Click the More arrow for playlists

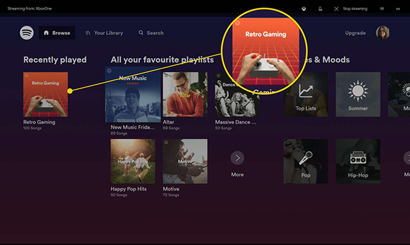pyautogui.click(x=237, y=158)
